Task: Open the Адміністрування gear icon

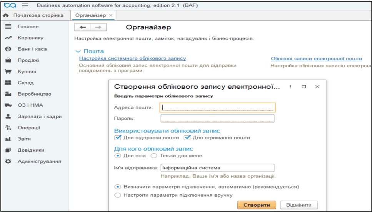Action: pyautogui.click(x=8, y=161)
